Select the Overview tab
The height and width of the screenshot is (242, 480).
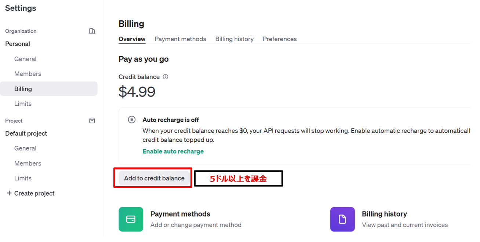coord(132,39)
